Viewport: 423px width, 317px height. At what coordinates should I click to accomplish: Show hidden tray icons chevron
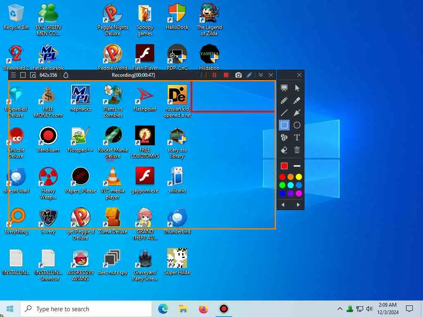pos(340,309)
